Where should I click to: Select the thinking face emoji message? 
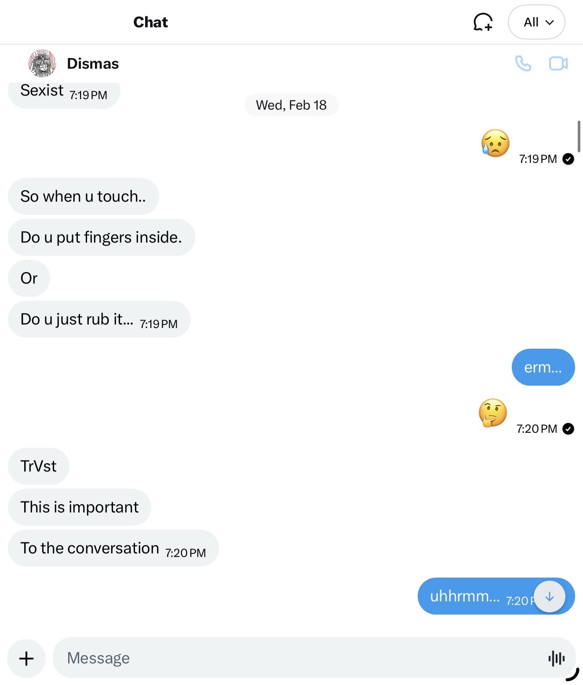(492, 413)
